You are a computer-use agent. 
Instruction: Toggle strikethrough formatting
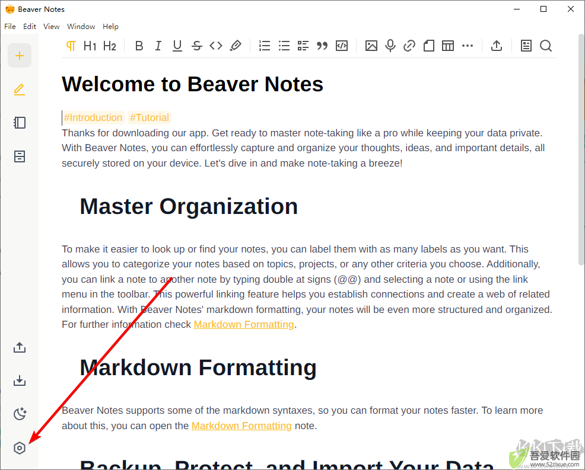(196, 46)
